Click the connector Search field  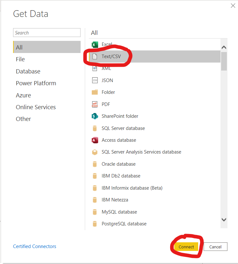[47, 33]
